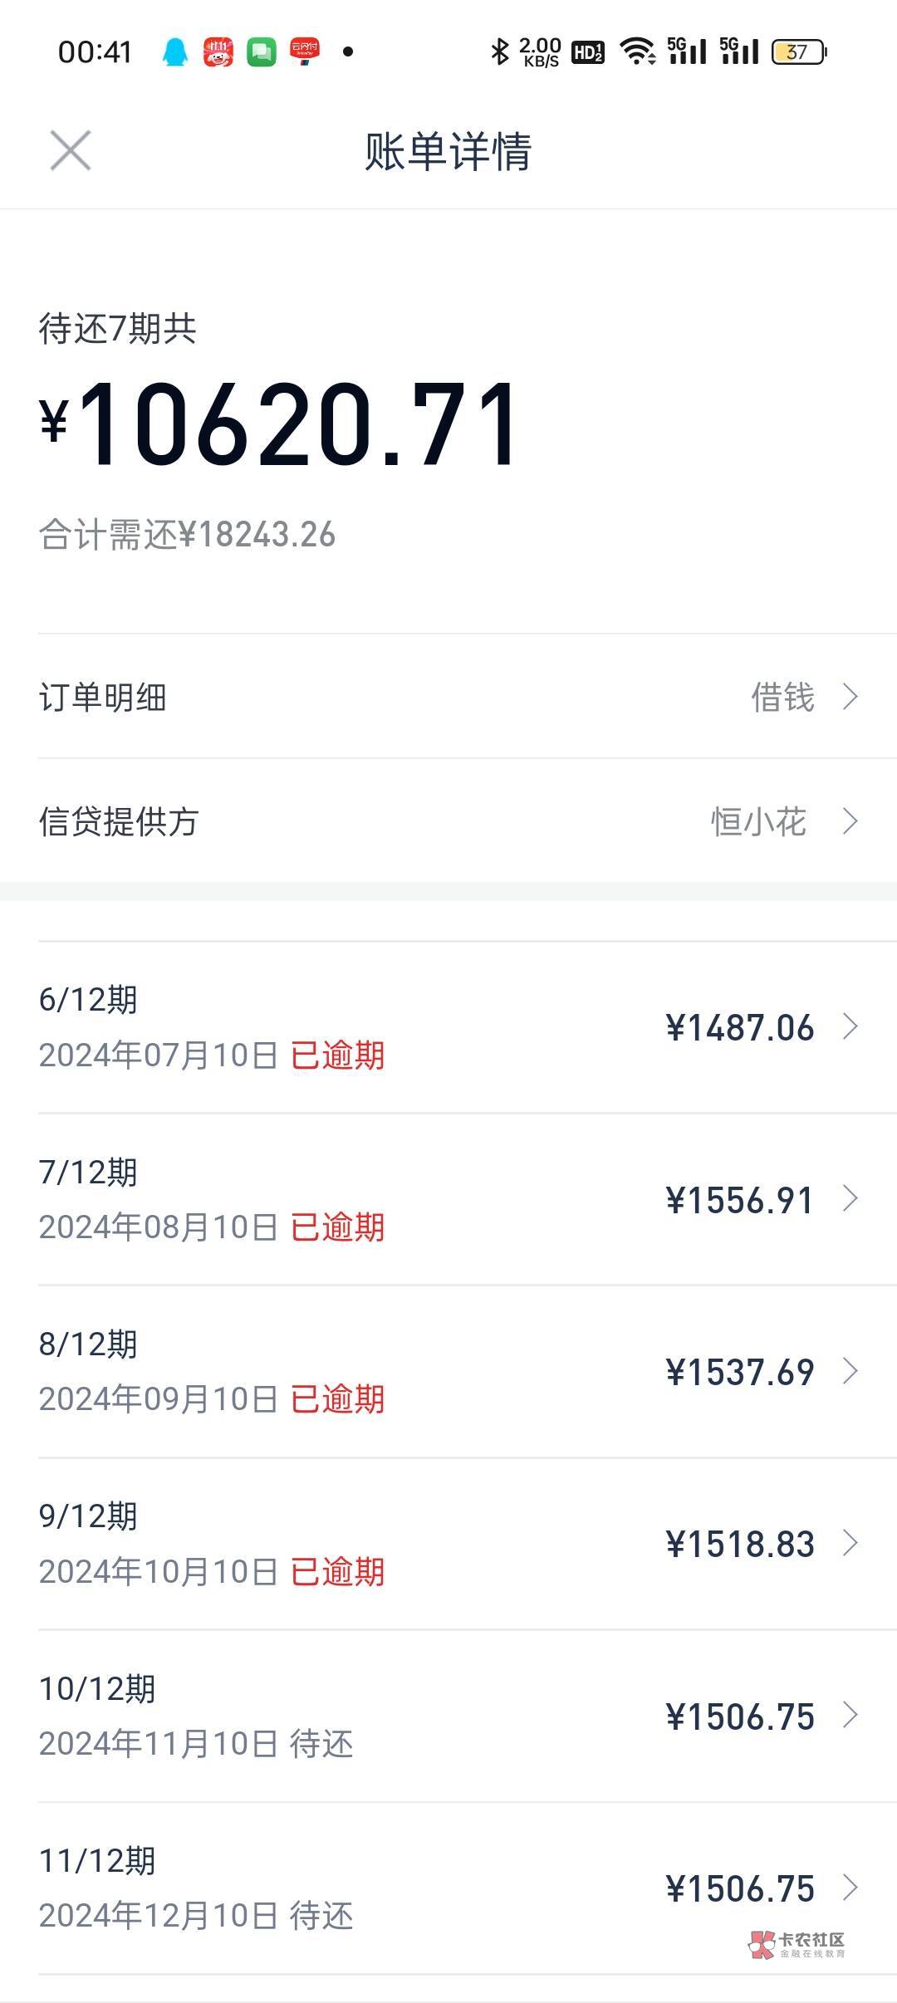Expand chevron for ¥1487.06 installment
Screen dimensions: 897x2003
(850, 1027)
